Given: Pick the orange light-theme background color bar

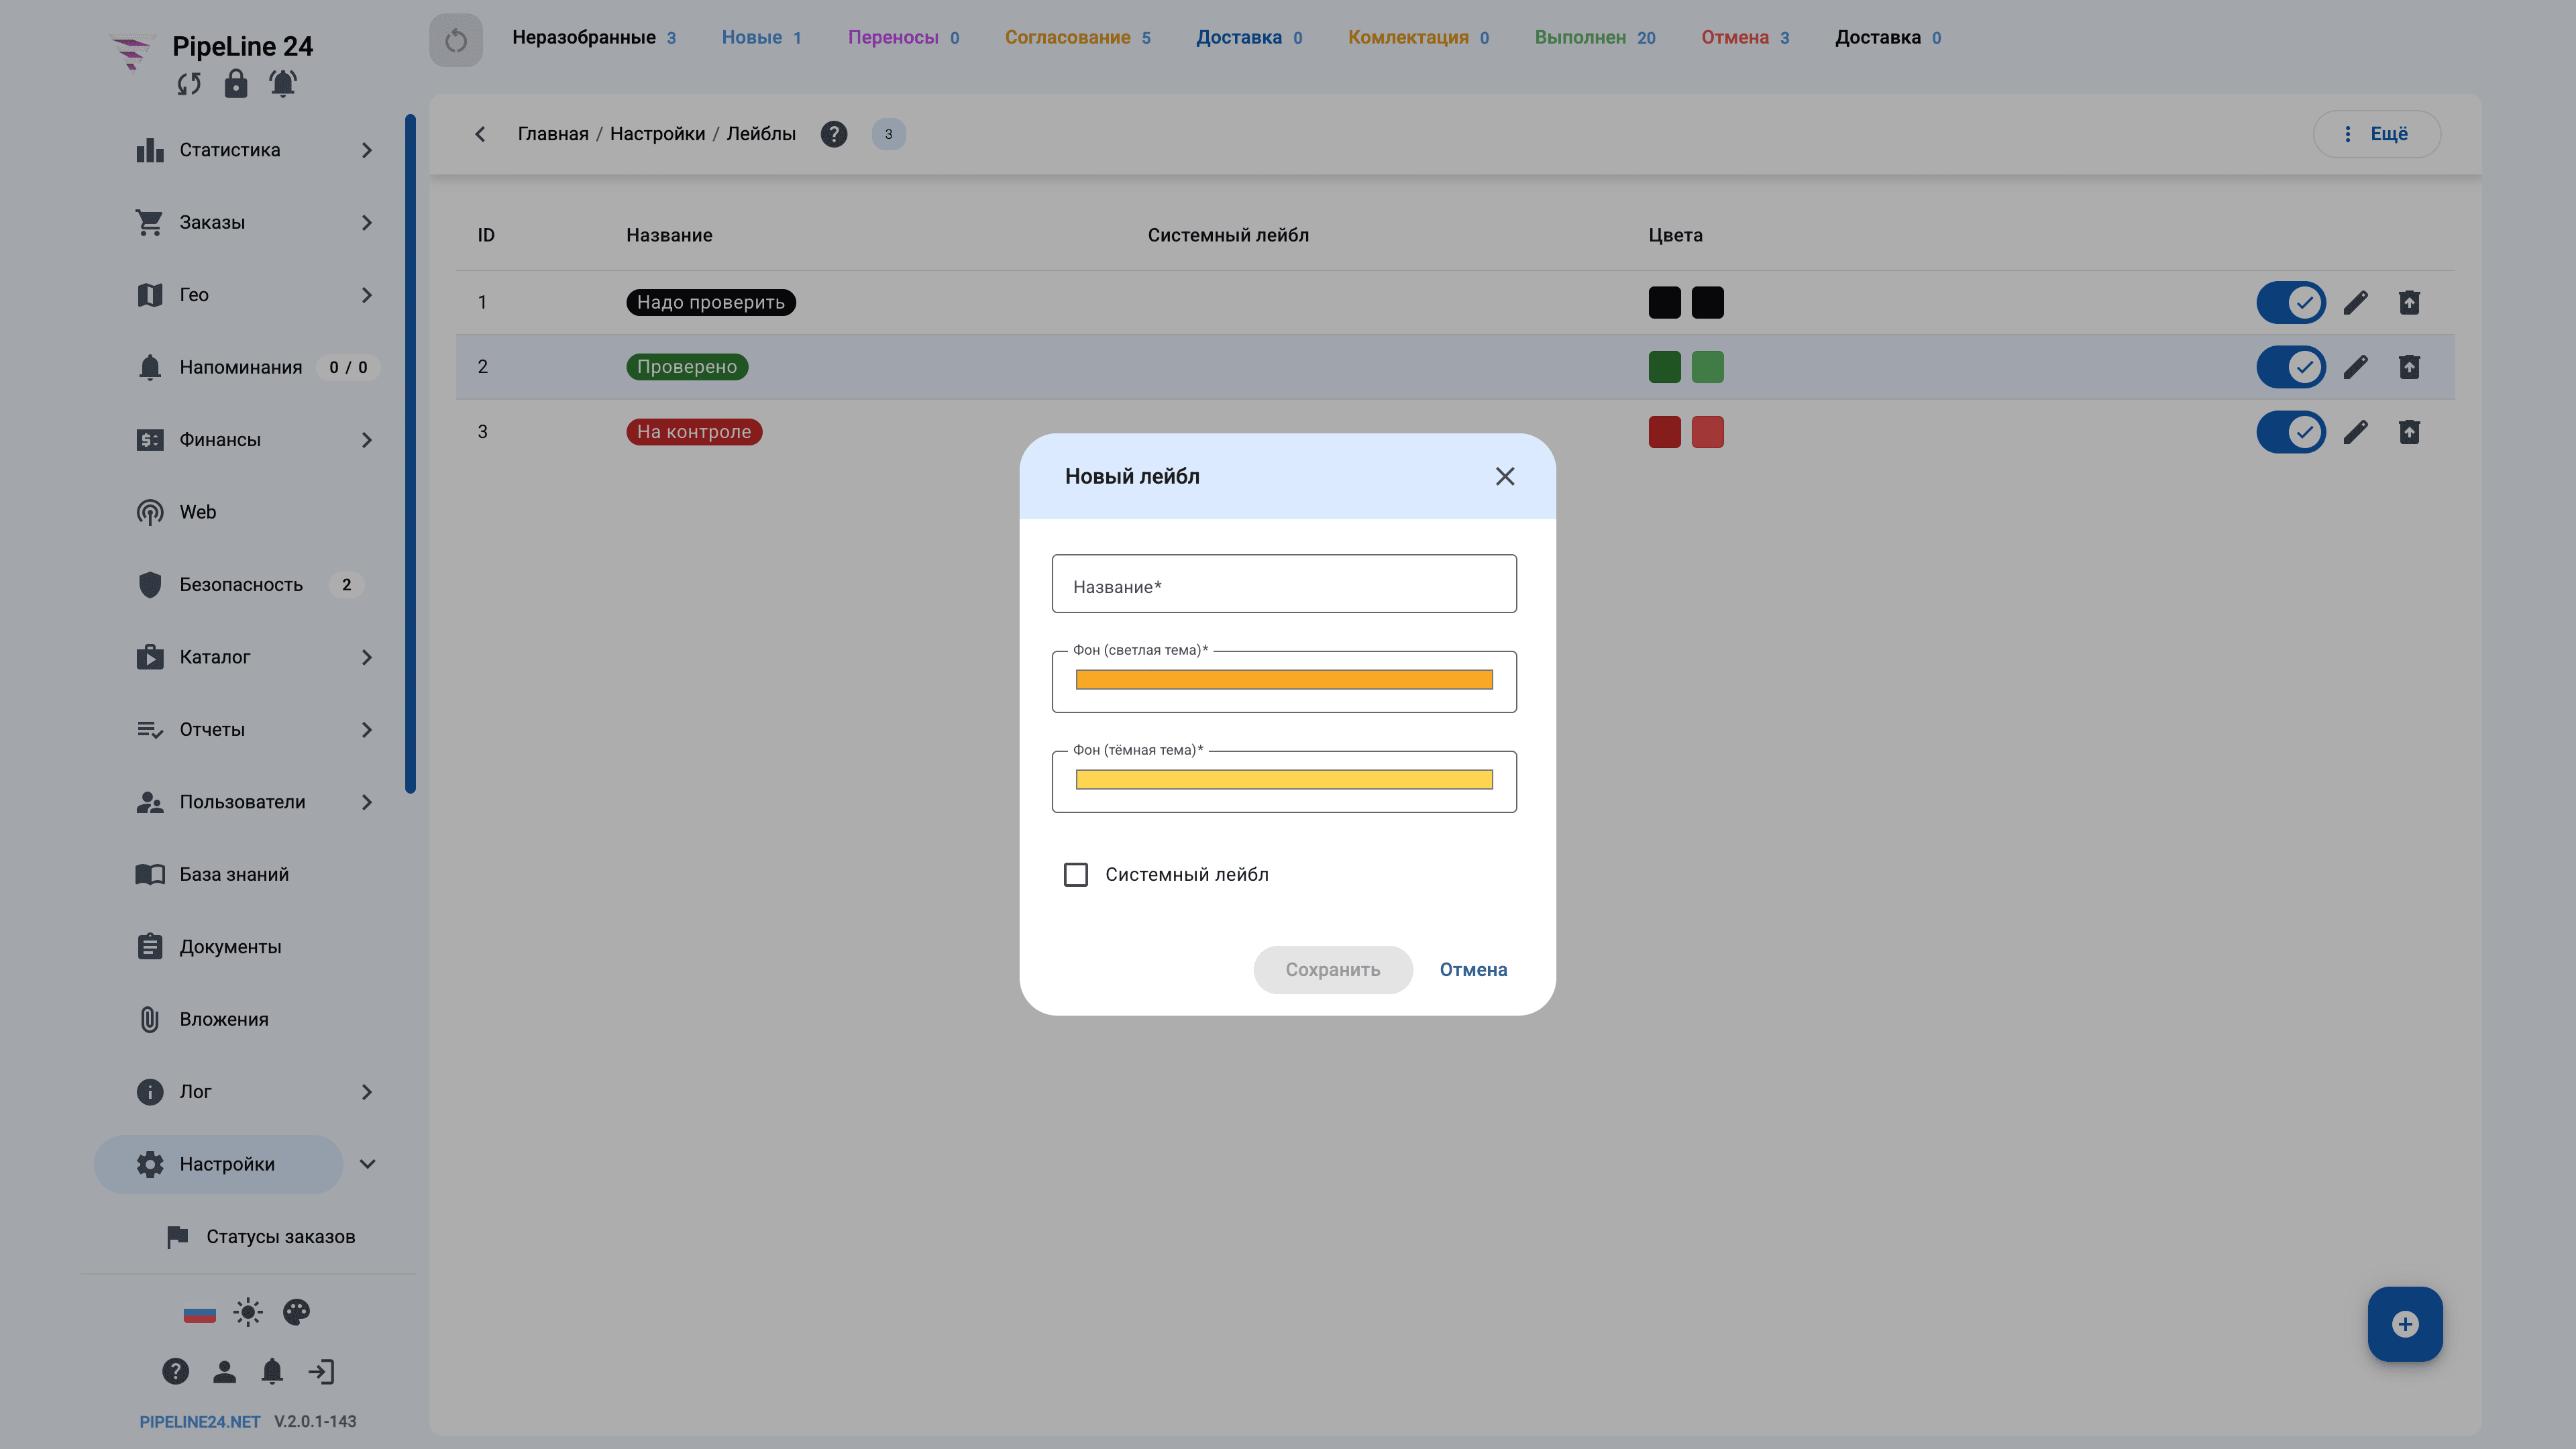Looking at the screenshot, I should point(1284,680).
